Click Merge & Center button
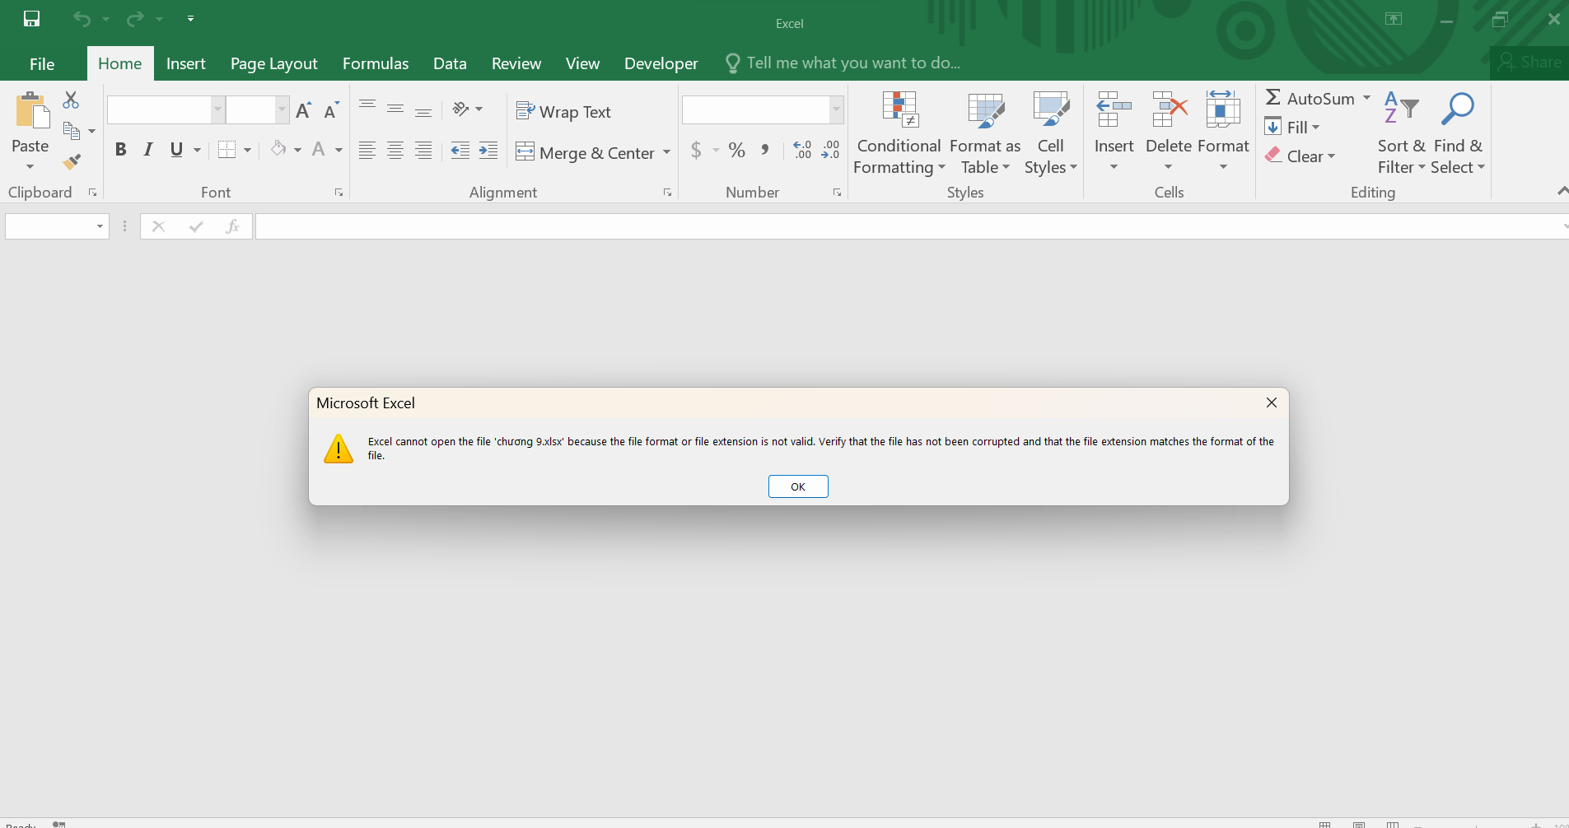This screenshot has width=1569, height=828. [586, 152]
